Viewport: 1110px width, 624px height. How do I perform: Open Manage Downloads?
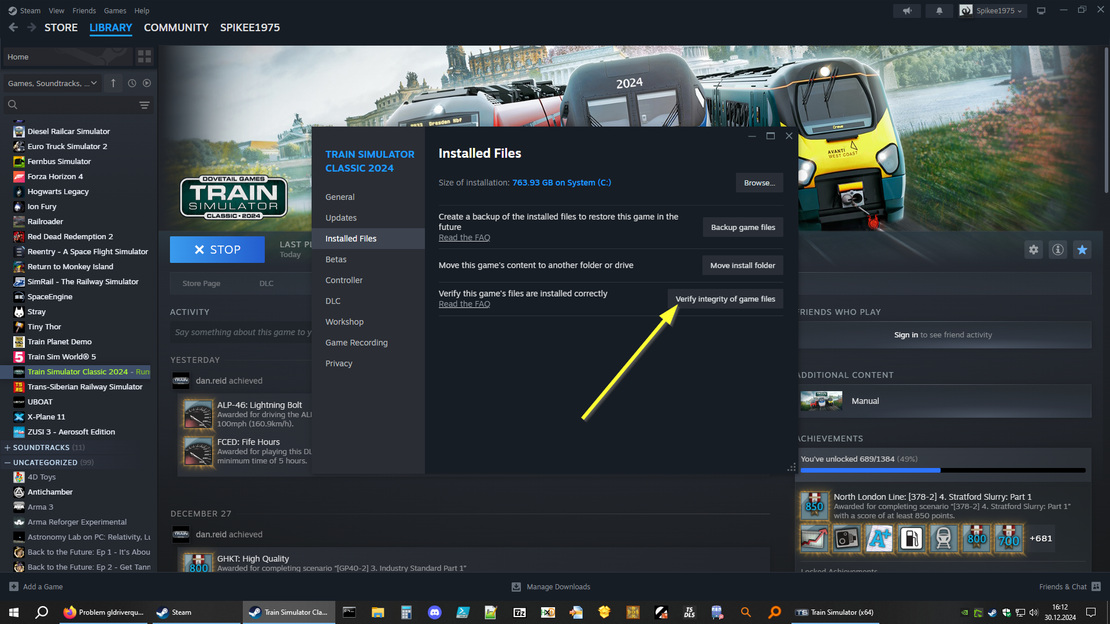click(x=551, y=586)
